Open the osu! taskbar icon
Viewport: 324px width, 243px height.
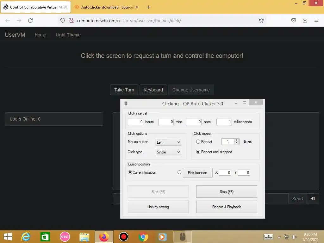click(x=65, y=237)
